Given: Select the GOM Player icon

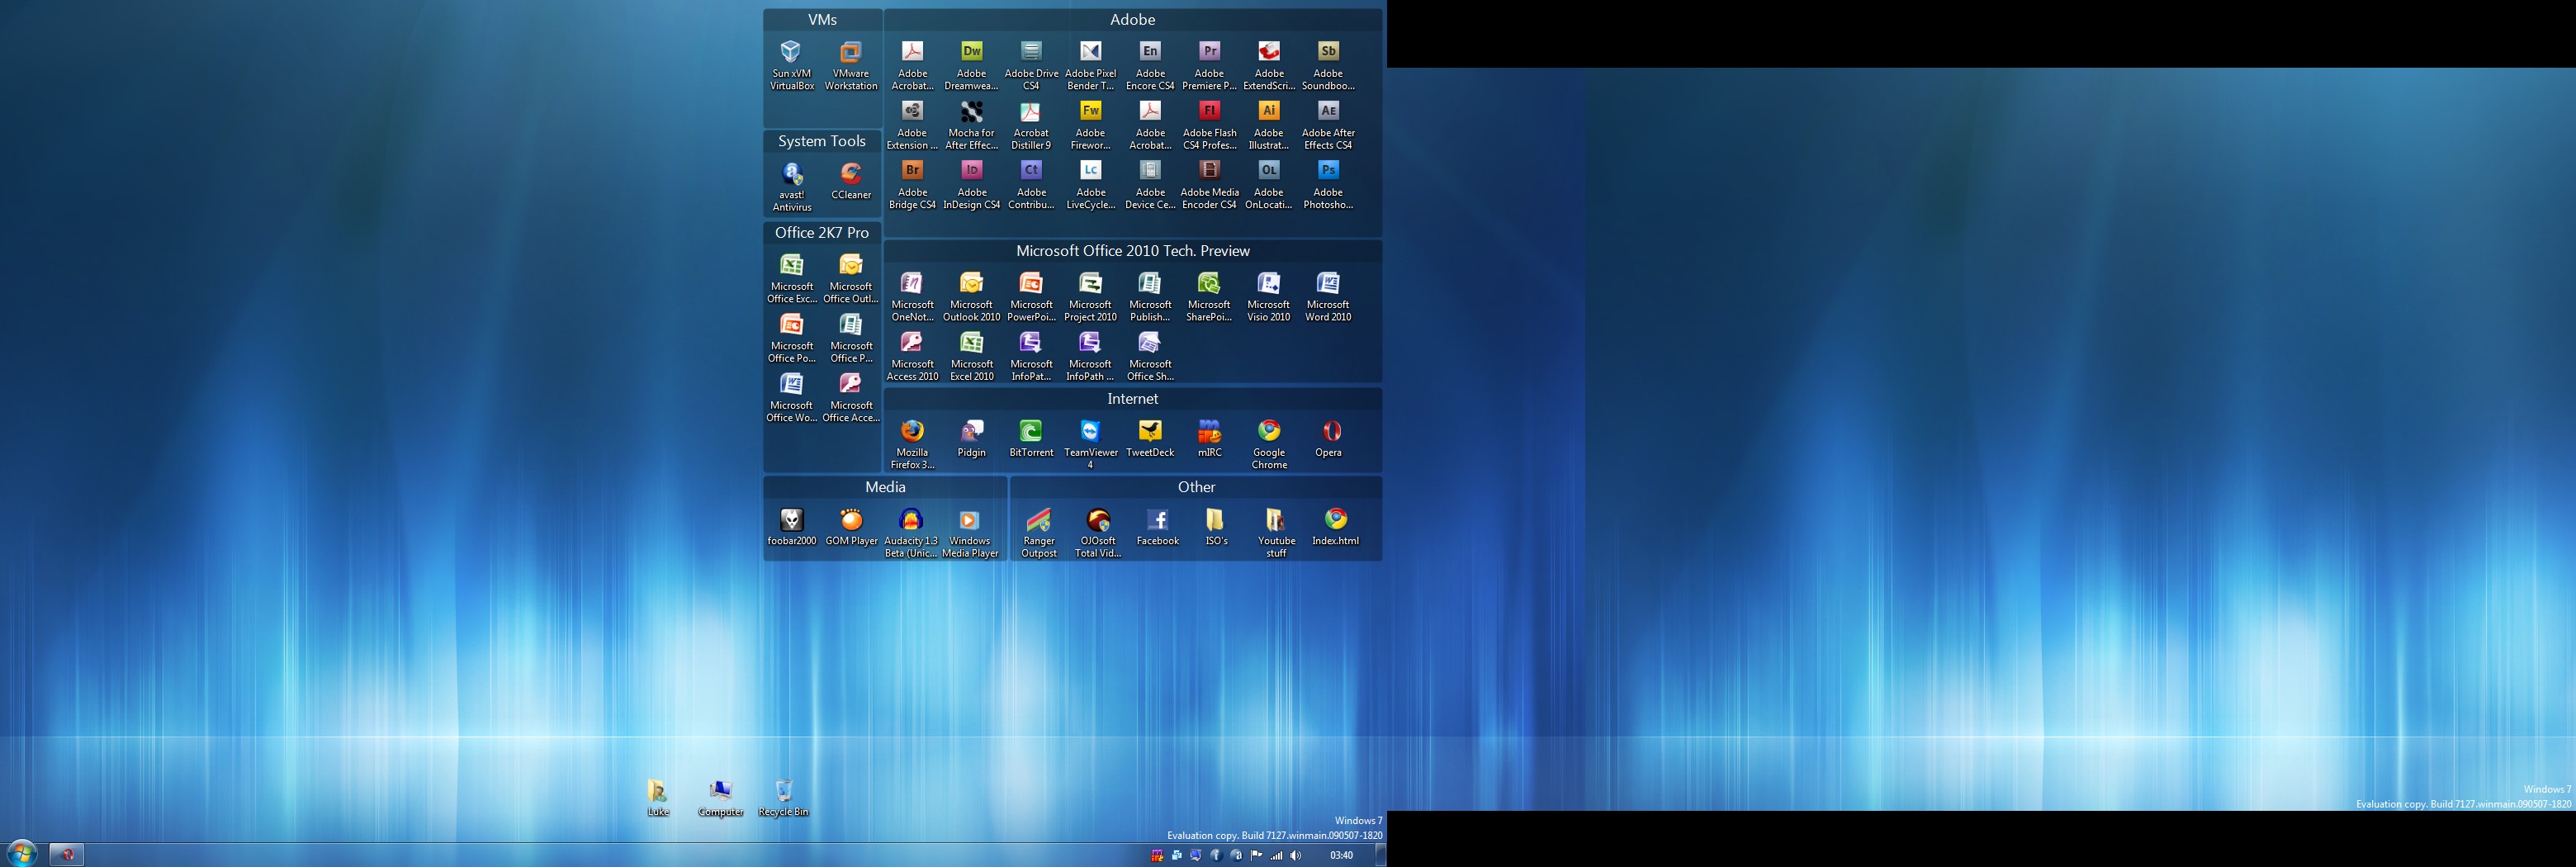Looking at the screenshot, I should click(x=851, y=520).
